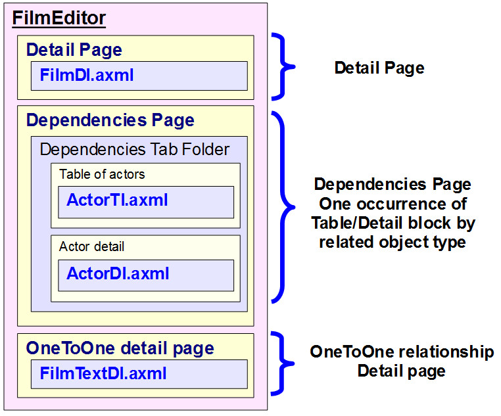Select the FilmDl.axml file box
Viewport: 501px width, 416px height.
139,76
